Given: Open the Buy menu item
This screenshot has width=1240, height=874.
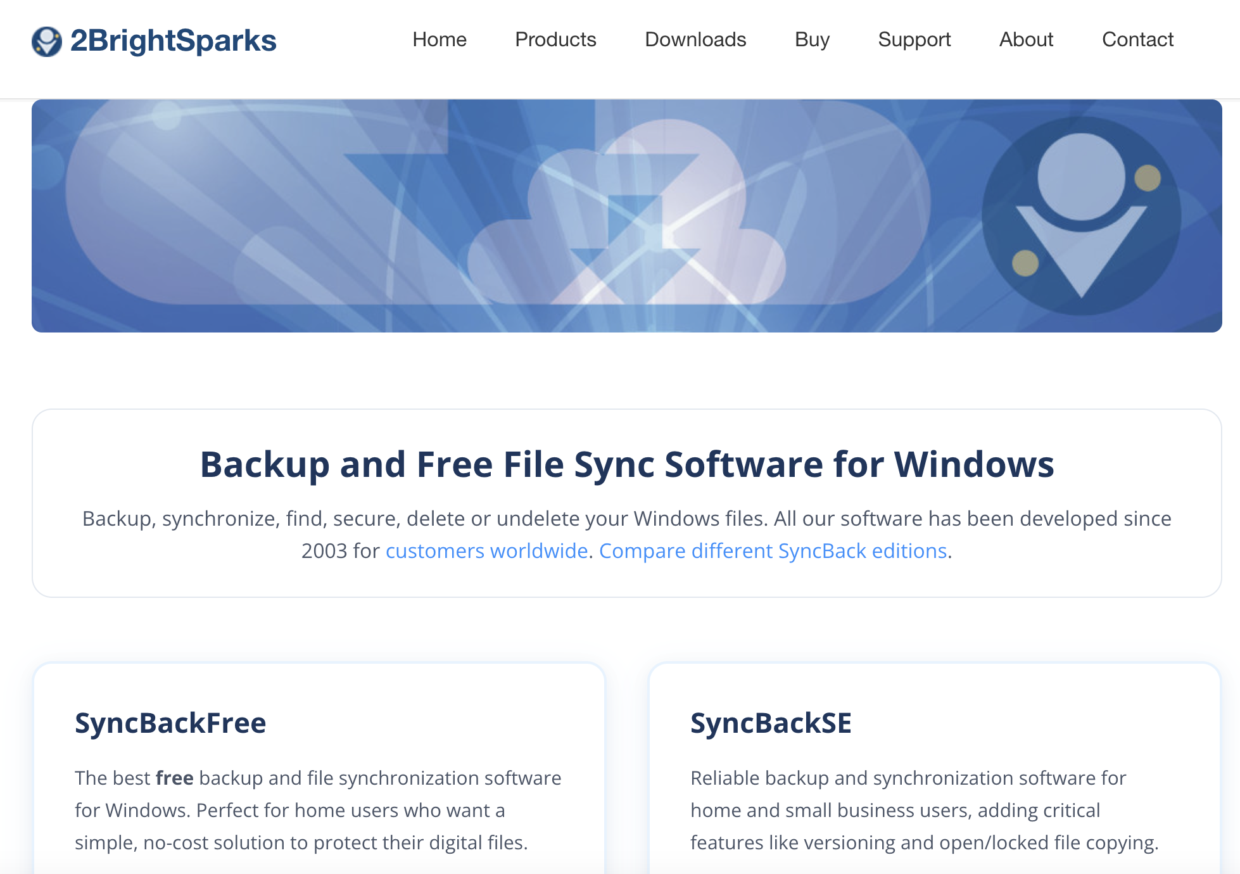Looking at the screenshot, I should tap(812, 40).
